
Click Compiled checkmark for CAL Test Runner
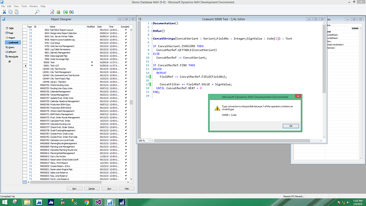(x=126, y=69)
